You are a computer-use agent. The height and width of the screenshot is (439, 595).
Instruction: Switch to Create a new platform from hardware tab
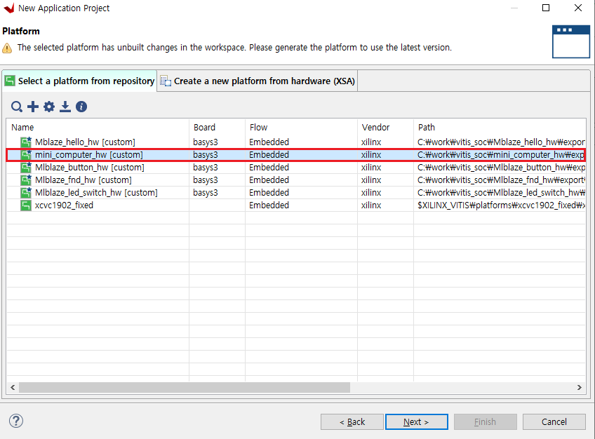pos(258,81)
